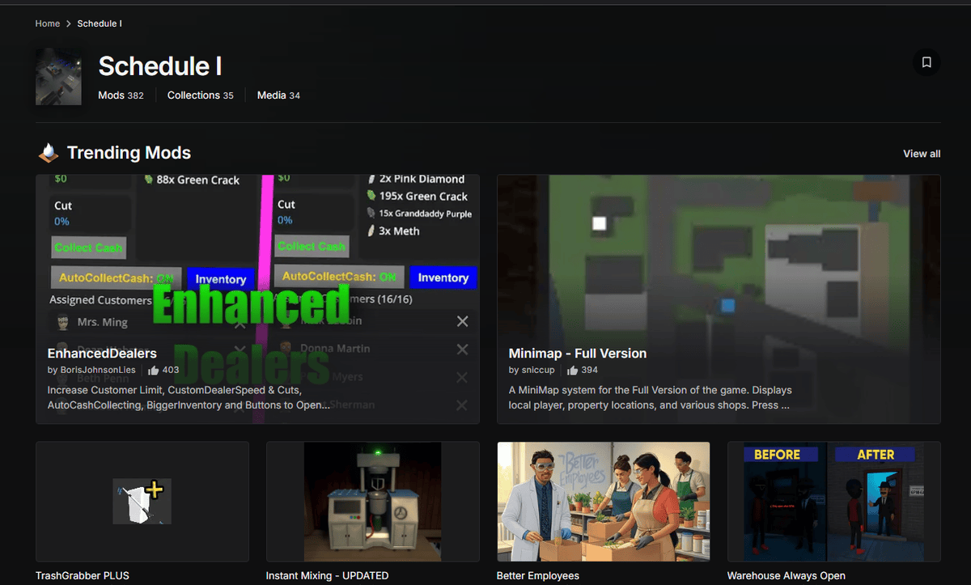
Task: Click the Schedule I page heading
Action: (x=160, y=66)
